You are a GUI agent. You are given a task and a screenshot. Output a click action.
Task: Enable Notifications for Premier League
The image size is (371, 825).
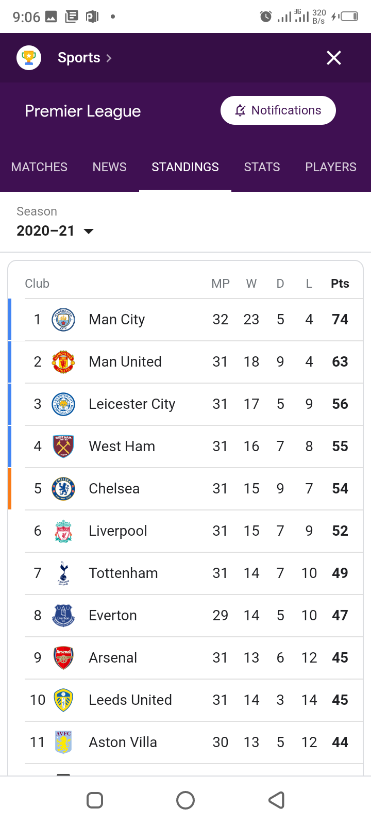(278, 110)
